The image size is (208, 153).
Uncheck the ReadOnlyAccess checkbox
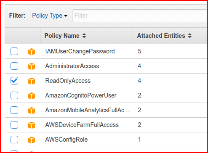tap(14, 81)
